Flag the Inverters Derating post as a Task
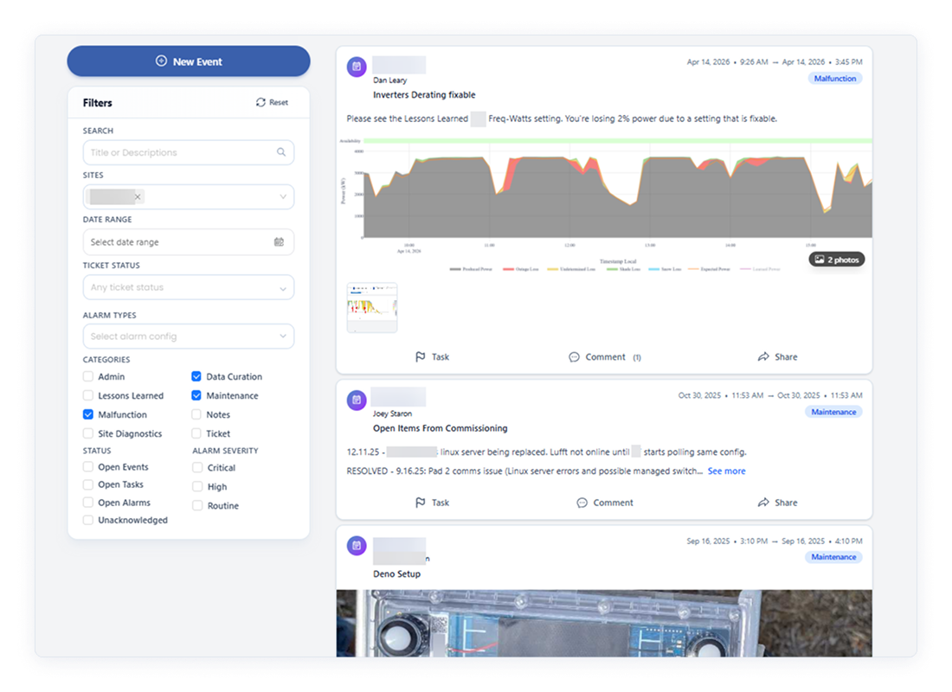This screenshot has width=952, height=692. pos(433,356)
